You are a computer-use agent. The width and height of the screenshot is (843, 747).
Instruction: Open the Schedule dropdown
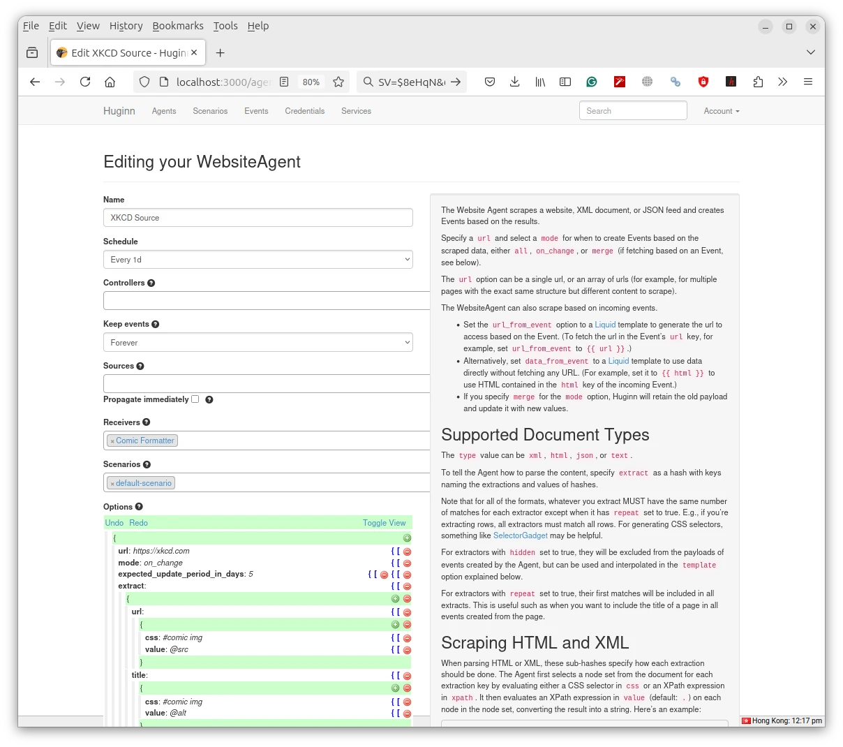pyautogui.click(x=258, y=260)
